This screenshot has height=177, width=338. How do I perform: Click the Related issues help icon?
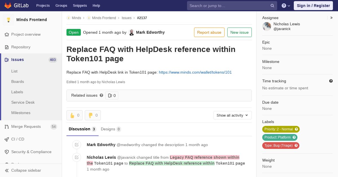coord(101,95)
